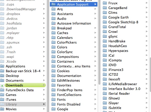Image resolution: width=151 pixels, height=112 pixels.
Task: Click the Documents folder icon
Action: coord(2,80)
